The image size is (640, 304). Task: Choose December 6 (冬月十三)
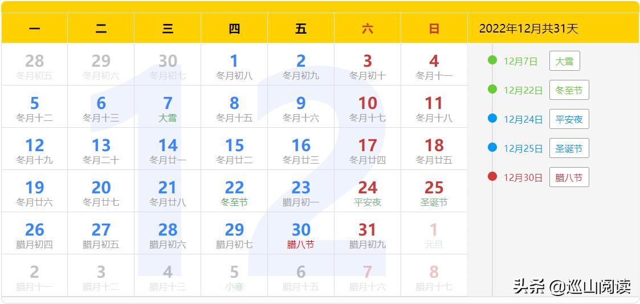pos(101,107)
